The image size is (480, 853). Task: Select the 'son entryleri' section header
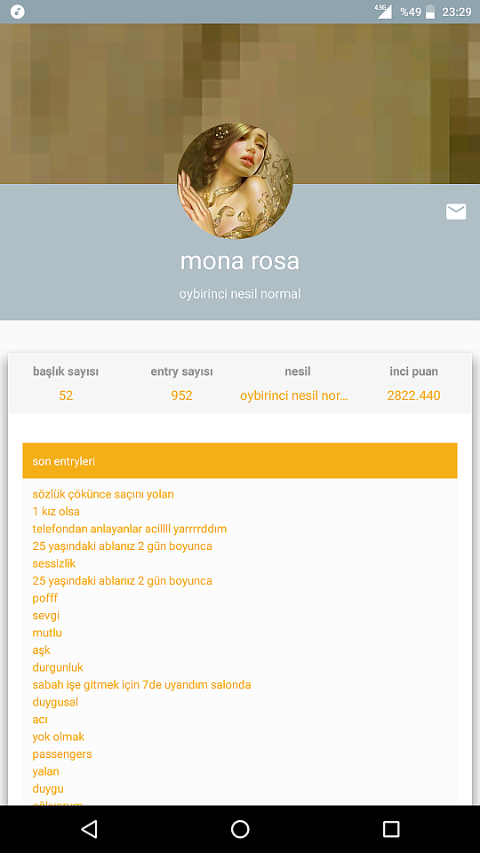click(x=240, y=461)
